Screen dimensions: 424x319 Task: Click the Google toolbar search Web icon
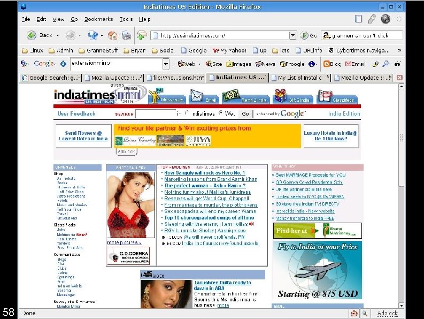[181, 64]
